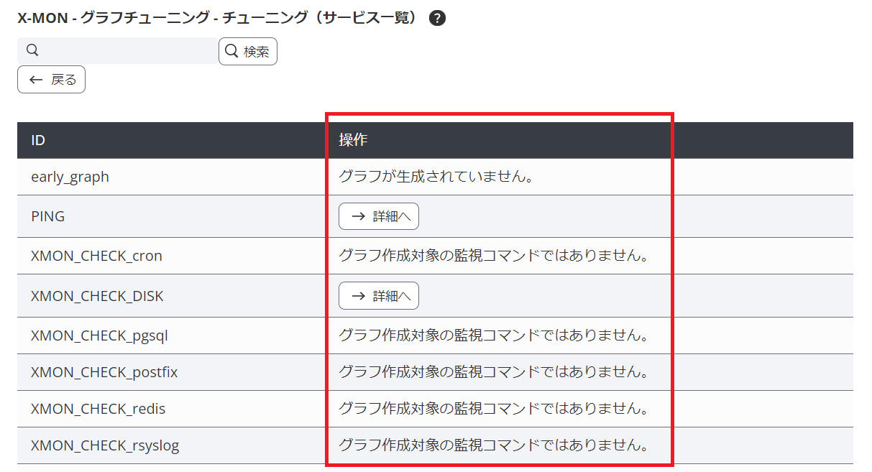Viewport: 872px width, 472px height.
Task: Select the XMON_CHECK_cron row ID
Action: (96, 256)
